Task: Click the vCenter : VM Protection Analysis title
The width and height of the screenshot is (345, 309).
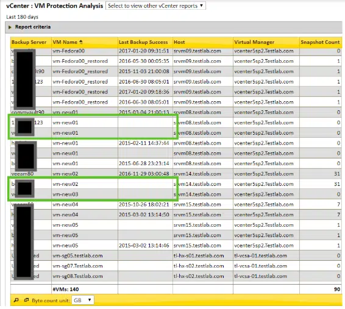Action: [55, 5]
